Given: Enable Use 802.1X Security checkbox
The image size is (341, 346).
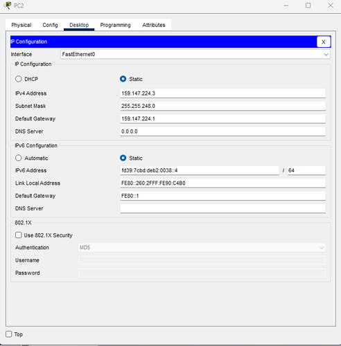Looking at the screenshot, I should tap(18, 235).
